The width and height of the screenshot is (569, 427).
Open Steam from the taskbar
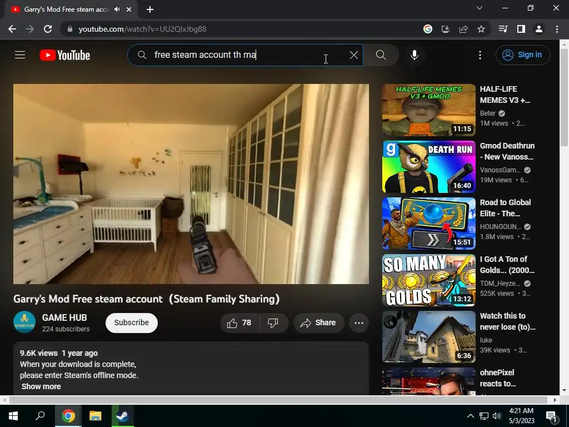tap(122, 416)
